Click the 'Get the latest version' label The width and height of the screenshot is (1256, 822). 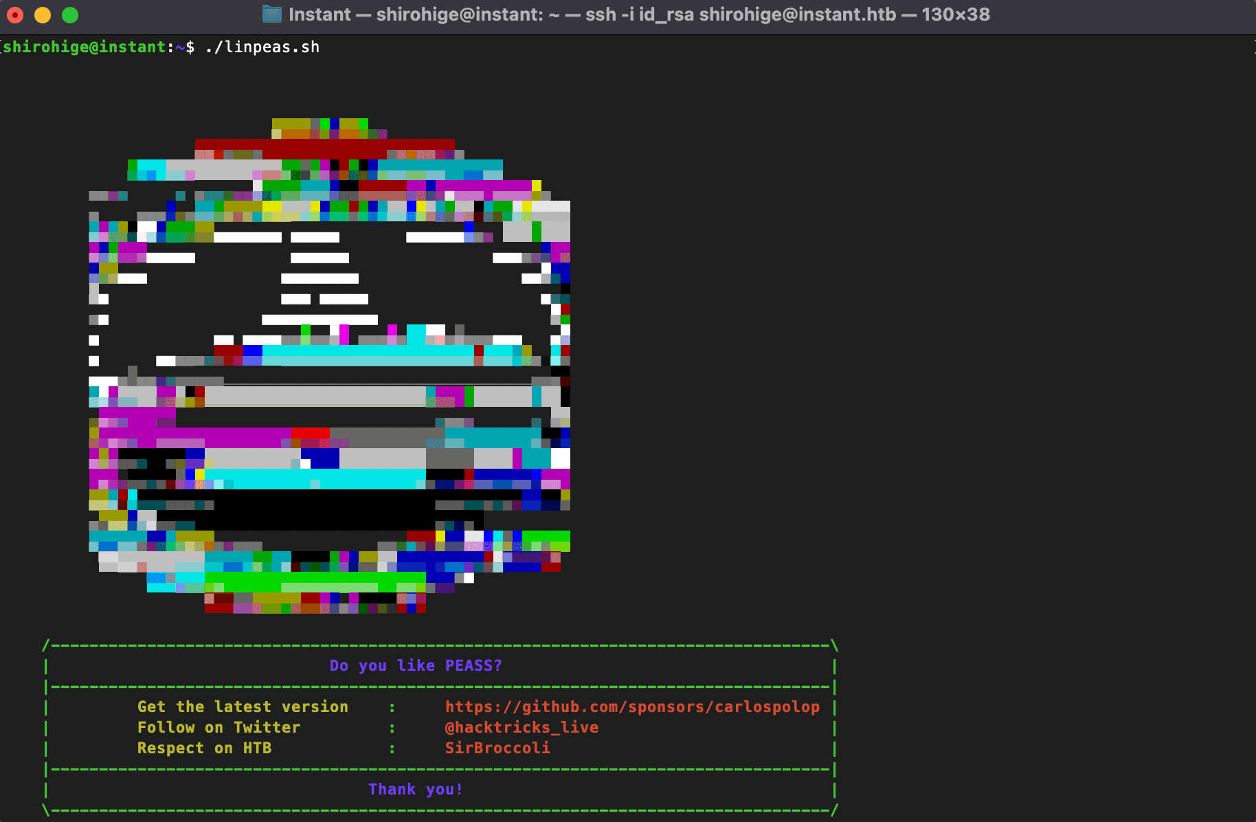(x=243, y=707)
